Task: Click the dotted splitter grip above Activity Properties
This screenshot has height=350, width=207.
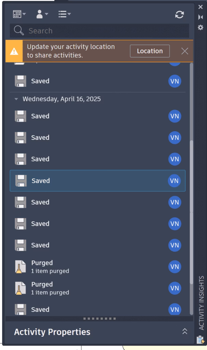Action: pyautogui.click(x=99, y=319)
